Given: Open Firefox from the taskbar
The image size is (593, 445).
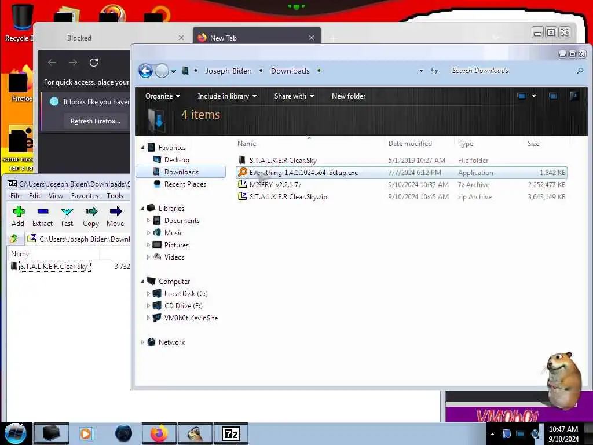Looking at the screenshot, I should coord(159,433).
